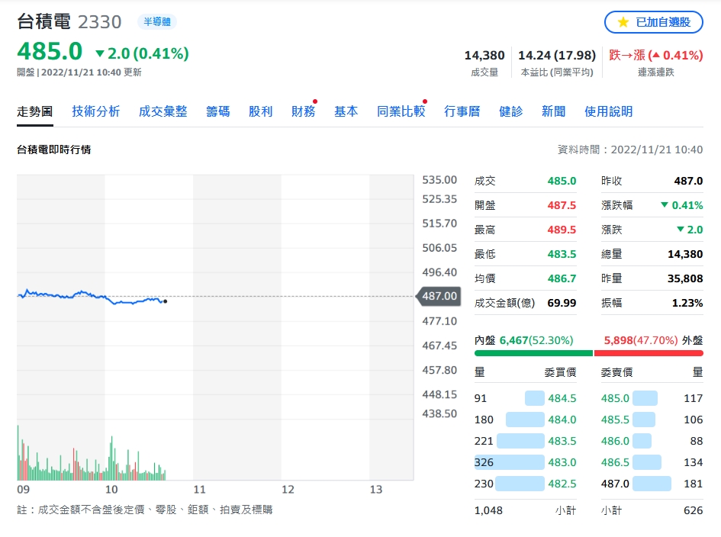
Task: Click ask price 486.0
Action: click(615, 441)
